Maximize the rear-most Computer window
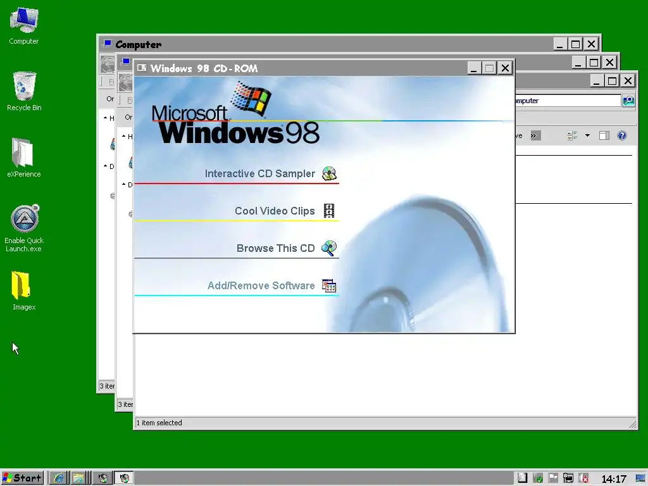Image resolution: width=648 pixels, height=486 pixels. coord(575,44)
